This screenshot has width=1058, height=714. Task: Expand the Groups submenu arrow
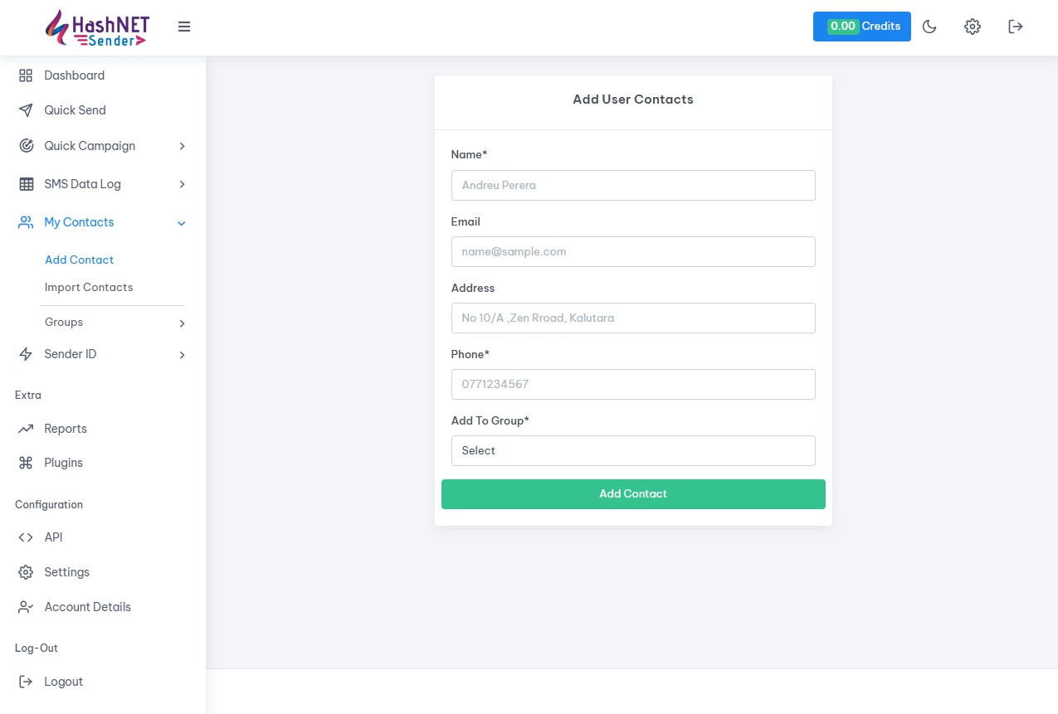tap(182, 323)
